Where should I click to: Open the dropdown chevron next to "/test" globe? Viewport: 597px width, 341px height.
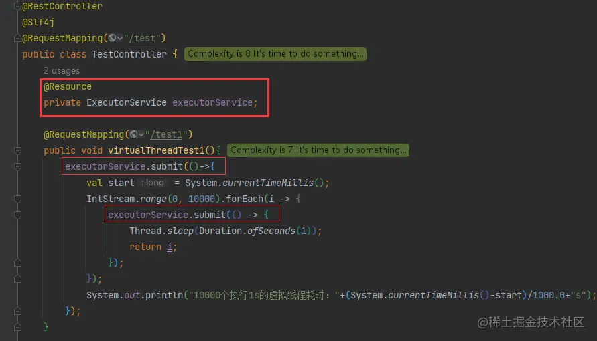pos(120,38)
